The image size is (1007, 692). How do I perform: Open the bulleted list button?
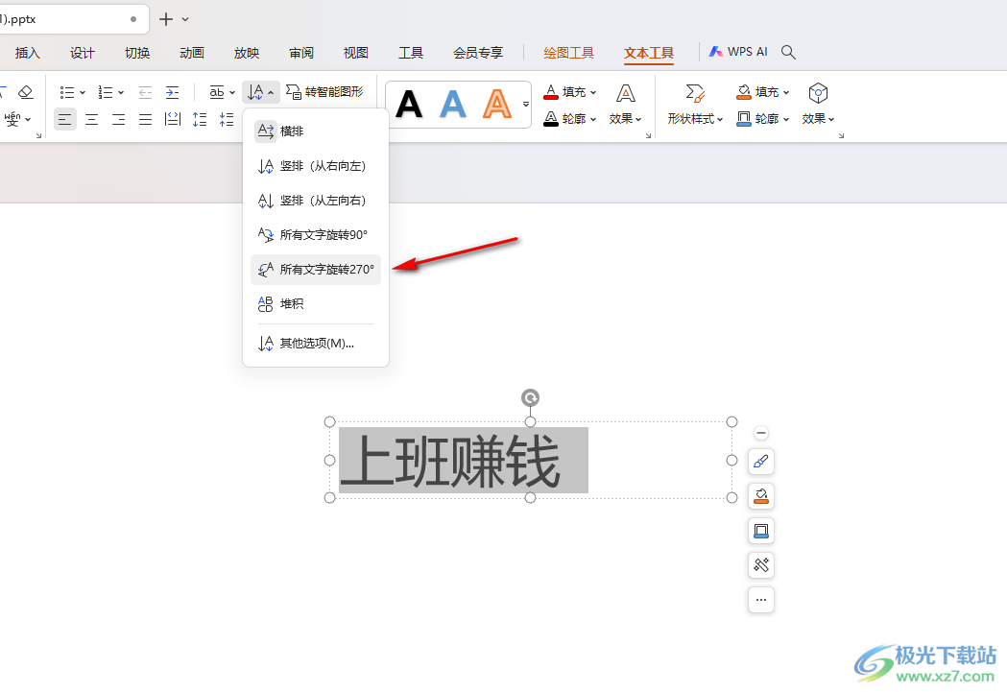[67, 92]
